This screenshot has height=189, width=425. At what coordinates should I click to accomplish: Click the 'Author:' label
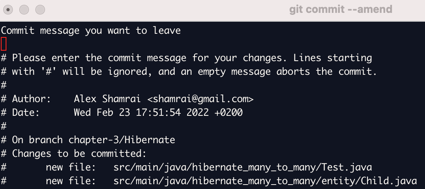pos(31,99)
